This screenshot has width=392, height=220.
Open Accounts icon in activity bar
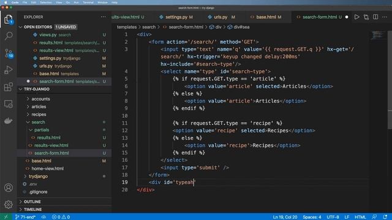click(8, 188)
